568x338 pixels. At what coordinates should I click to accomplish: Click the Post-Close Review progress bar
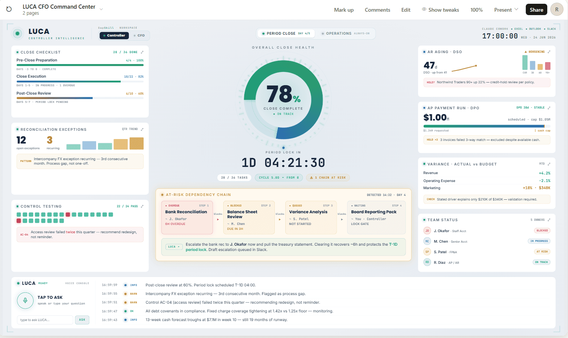coord(80,98)
